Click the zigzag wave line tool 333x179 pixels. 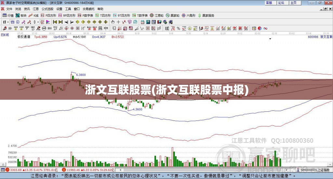(x=142, y=28)
